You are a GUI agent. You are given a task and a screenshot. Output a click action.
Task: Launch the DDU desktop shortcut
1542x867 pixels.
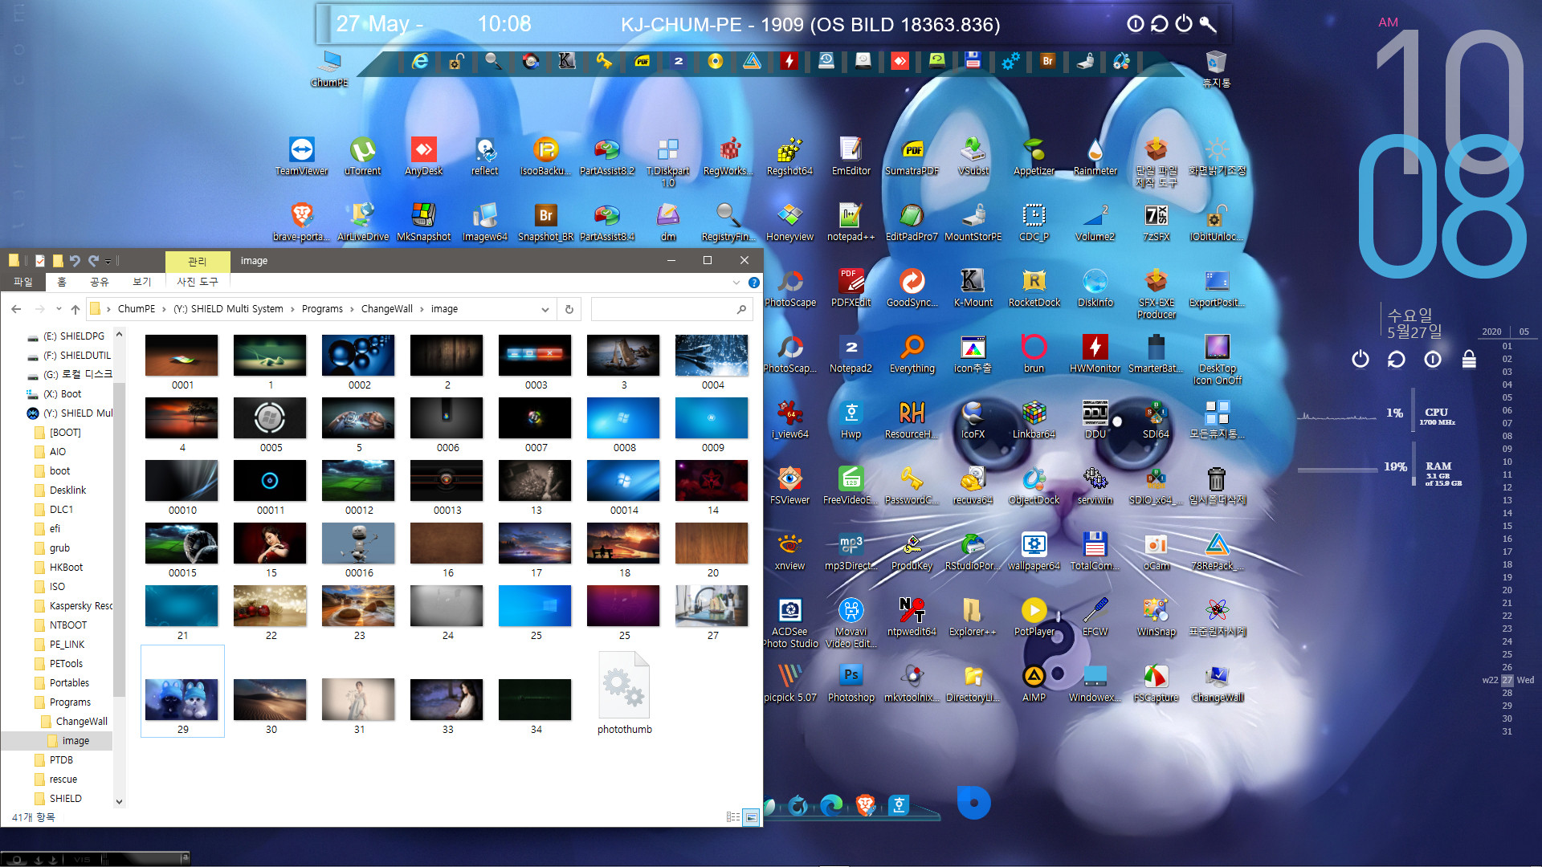1095,419
